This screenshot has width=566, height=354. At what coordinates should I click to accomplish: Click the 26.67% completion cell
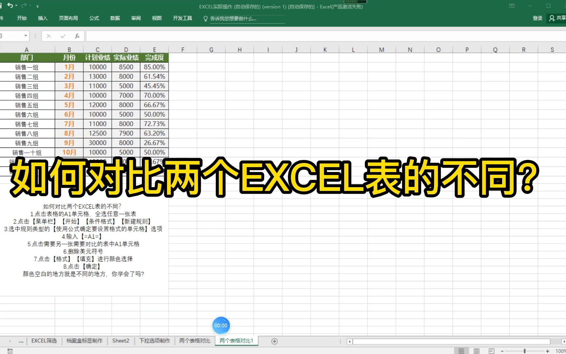click(x=154, y=143)
